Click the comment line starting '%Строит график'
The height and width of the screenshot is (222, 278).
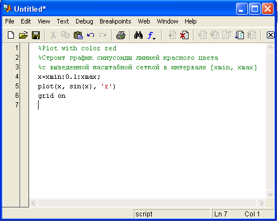(128, 58)
